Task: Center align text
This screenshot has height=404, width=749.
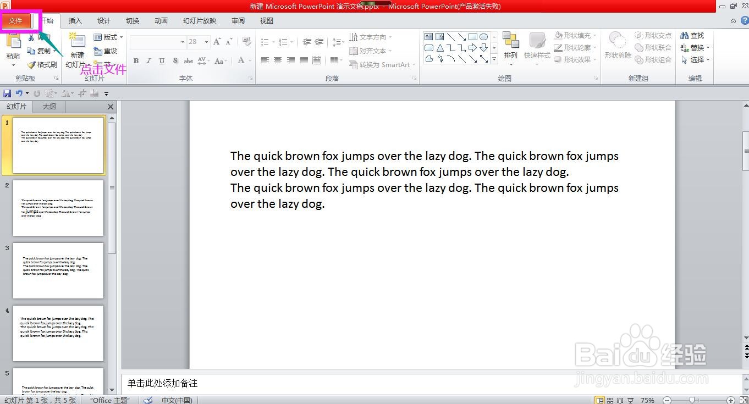Action: coord(278,60)
